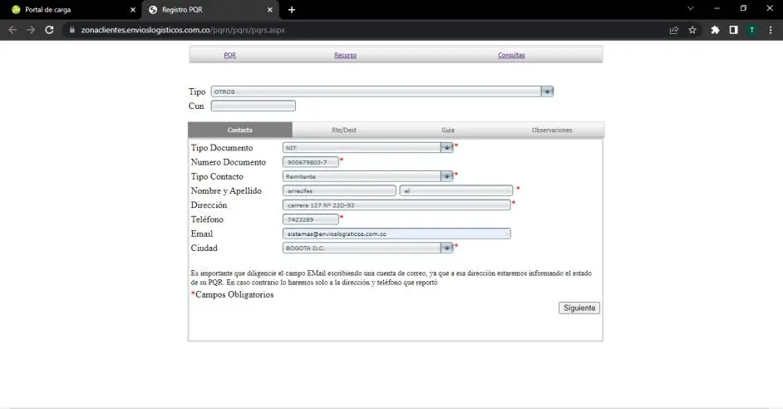This screenshot has height=409, width=783.
Task: Open the PQR menu link
Action: [229, 55]
